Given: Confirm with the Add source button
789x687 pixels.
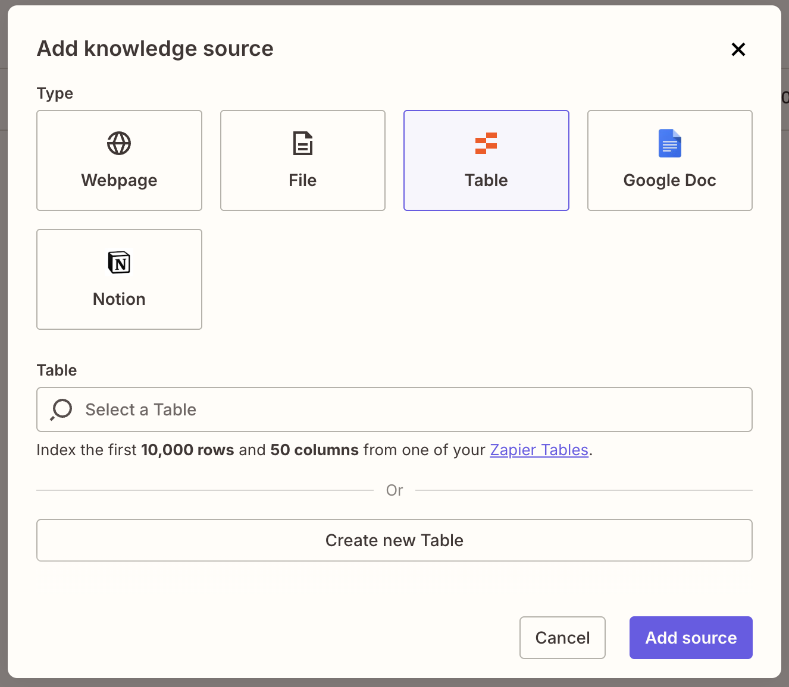Looking at the screenshot, I should [x=690, y=637].
